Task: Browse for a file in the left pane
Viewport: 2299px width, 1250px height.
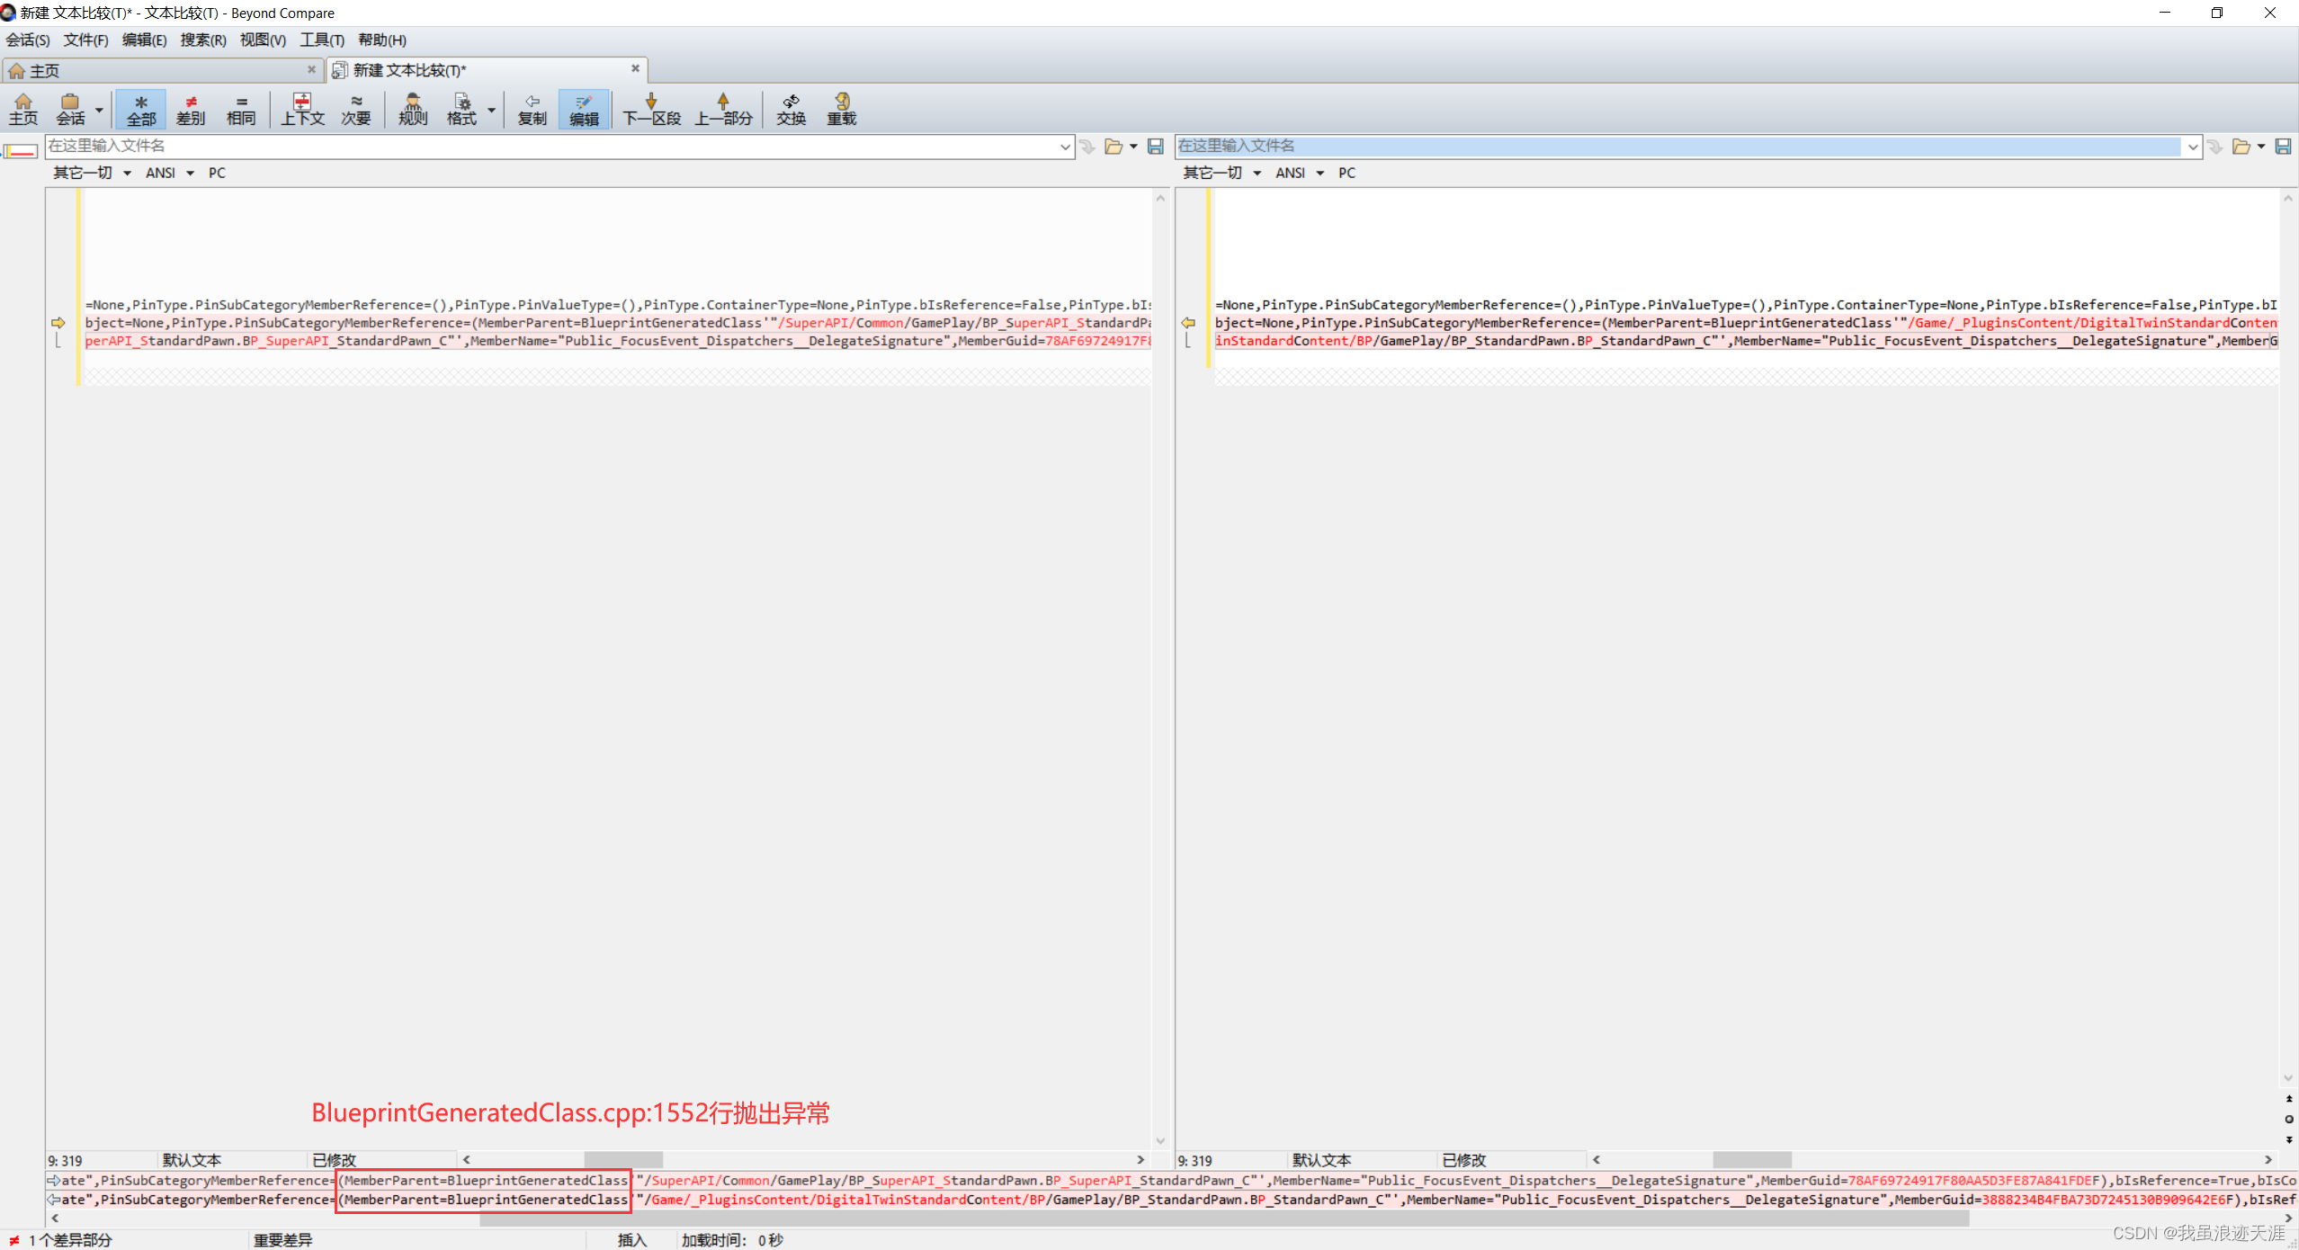Action: pyautogui.click(x=1114, y=147)
